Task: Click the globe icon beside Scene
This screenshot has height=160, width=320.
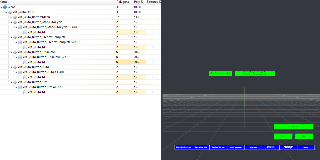Action: point(5,7)
